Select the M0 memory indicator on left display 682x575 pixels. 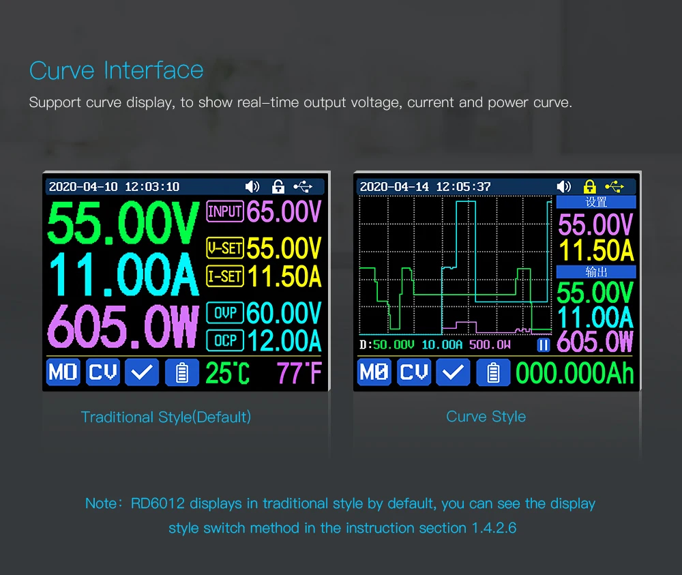[63, 372]
